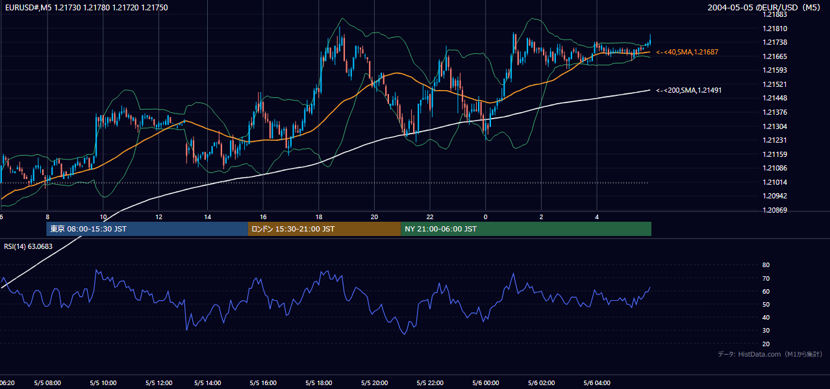
Task: Click price level 1.21231 on the axis
Action: pyautogui.click(x=775, y=140)
